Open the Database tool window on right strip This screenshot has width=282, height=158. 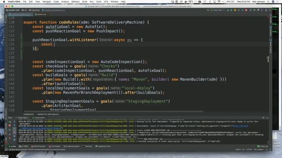click(271, 31)
